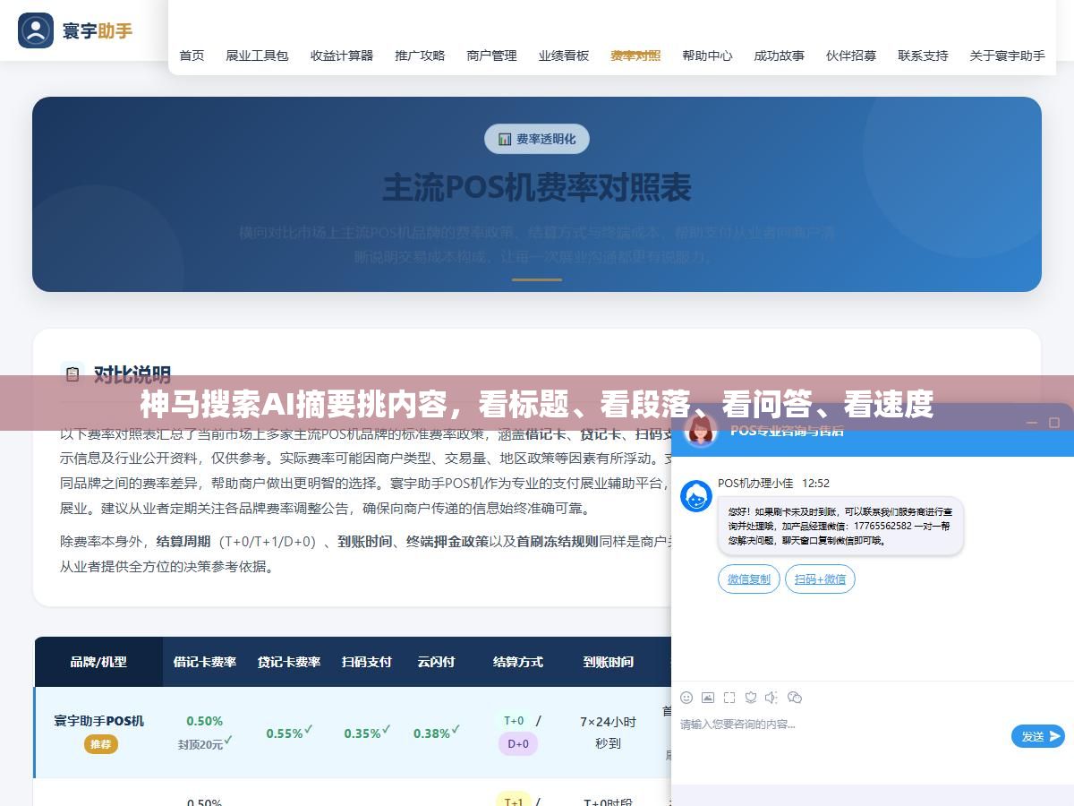Open the emoji picker in chat

point(686,698)
